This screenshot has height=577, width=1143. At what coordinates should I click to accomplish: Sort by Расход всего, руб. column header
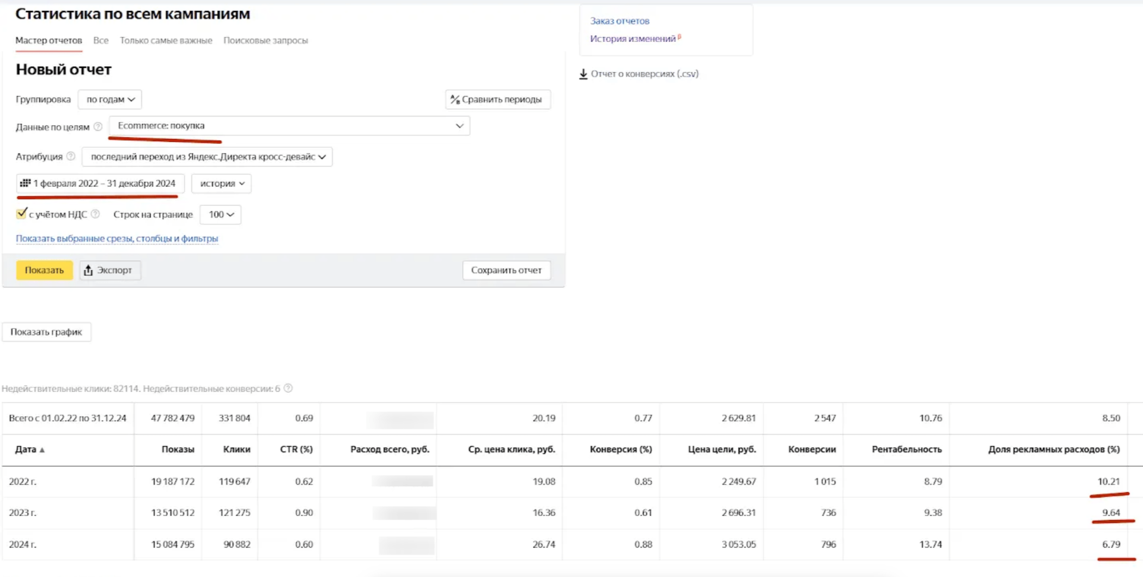coord(390,450)
